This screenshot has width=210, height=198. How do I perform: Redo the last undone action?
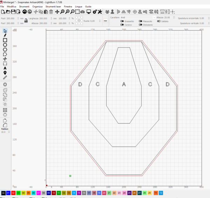click(30, 12)
